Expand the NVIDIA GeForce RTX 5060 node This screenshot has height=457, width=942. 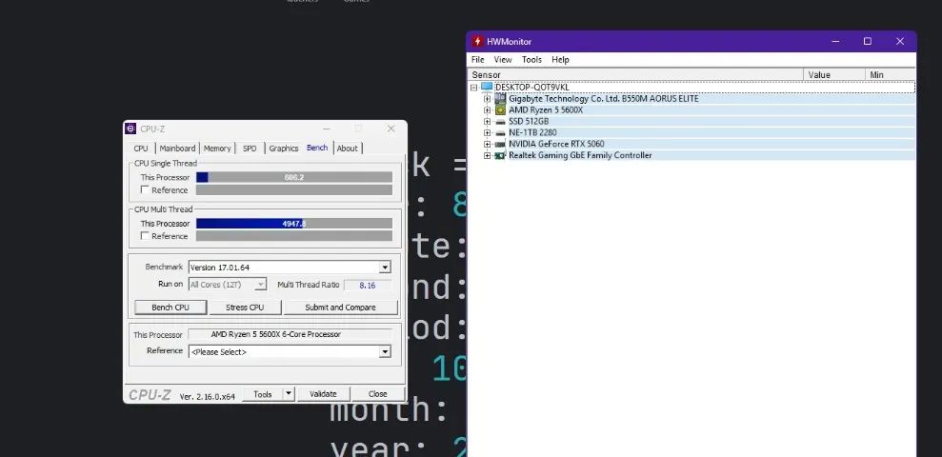click(x=487, y=144)
